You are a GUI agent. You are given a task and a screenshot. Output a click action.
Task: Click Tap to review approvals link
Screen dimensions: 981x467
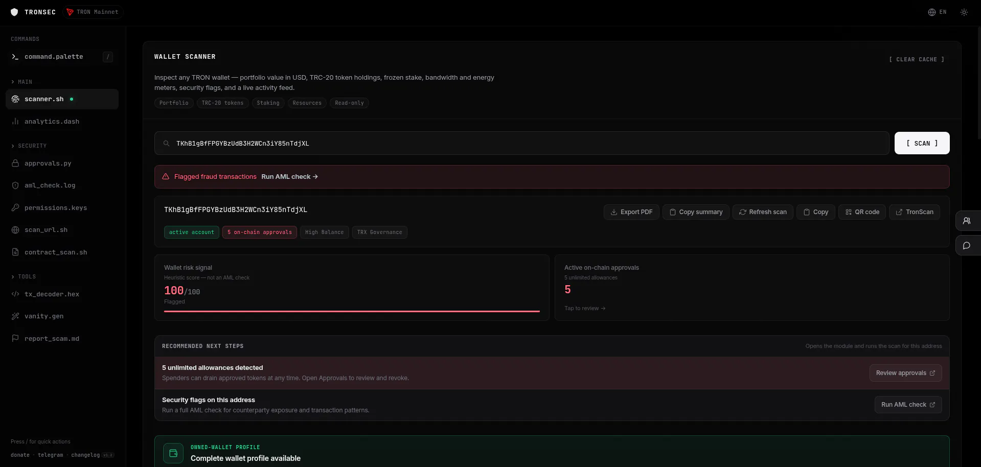coord(585,309)
